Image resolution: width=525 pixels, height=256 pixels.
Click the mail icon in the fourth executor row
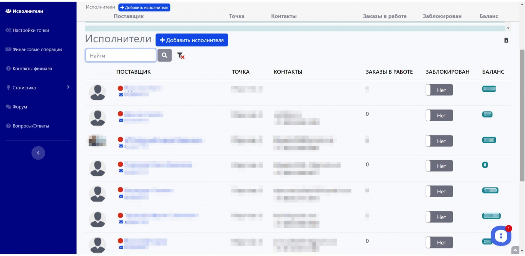pyautogui.click(x=121, y=171)
